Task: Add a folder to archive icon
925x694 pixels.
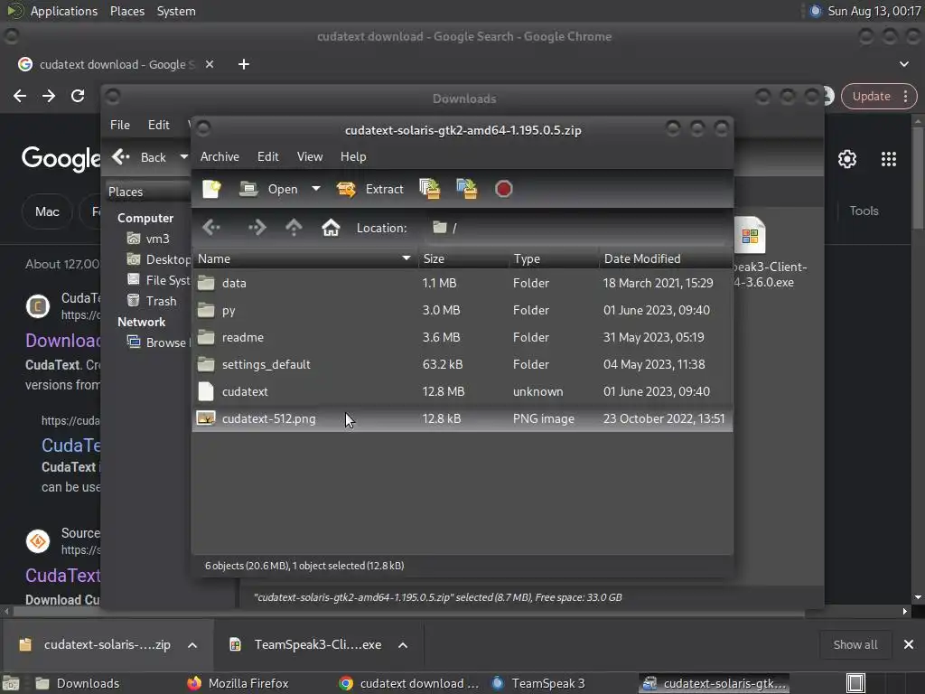Action: tap(467, 189)
